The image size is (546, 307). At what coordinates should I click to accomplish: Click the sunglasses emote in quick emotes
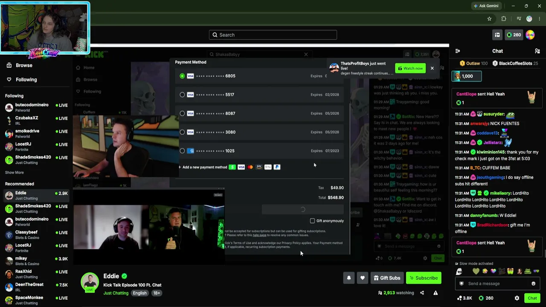point(459,271)
